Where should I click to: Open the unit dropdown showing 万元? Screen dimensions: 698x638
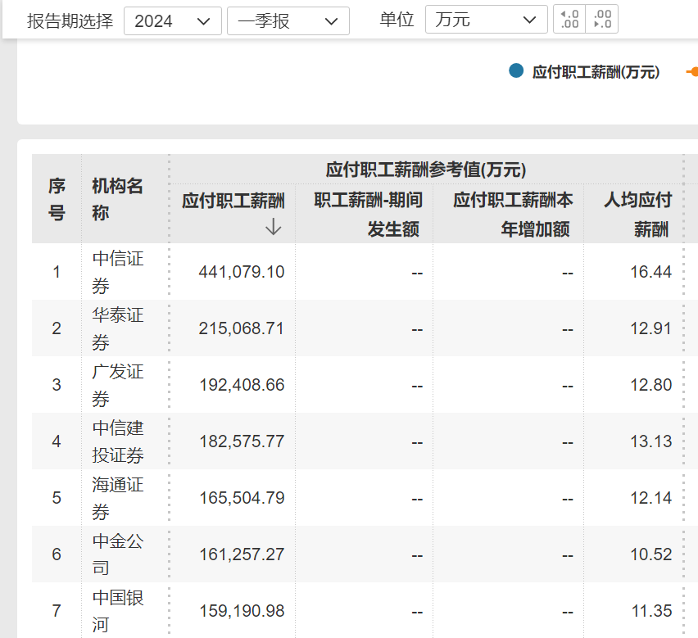(486, 20)
